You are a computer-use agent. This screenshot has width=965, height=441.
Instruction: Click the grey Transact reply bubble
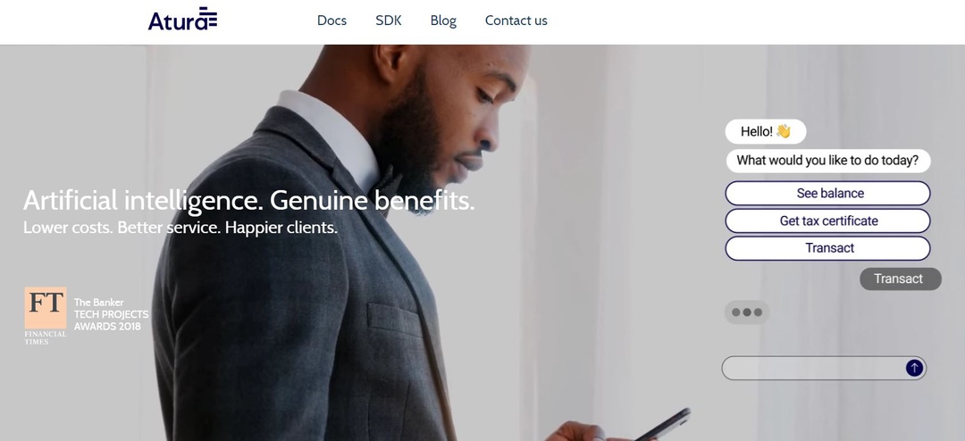pyautogui.click(x=901, y=279)
